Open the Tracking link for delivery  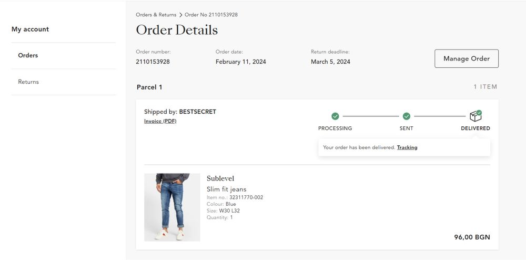click(407, 147)
